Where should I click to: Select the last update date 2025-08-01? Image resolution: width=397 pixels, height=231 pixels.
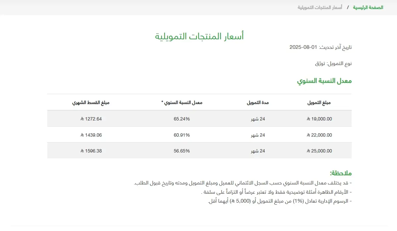(x=303, y=47)
